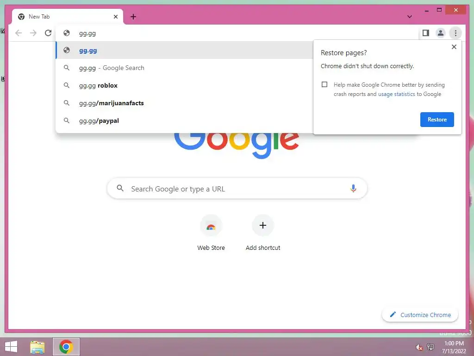
Task: Click the muted volume tray icon
Action: 418,347
